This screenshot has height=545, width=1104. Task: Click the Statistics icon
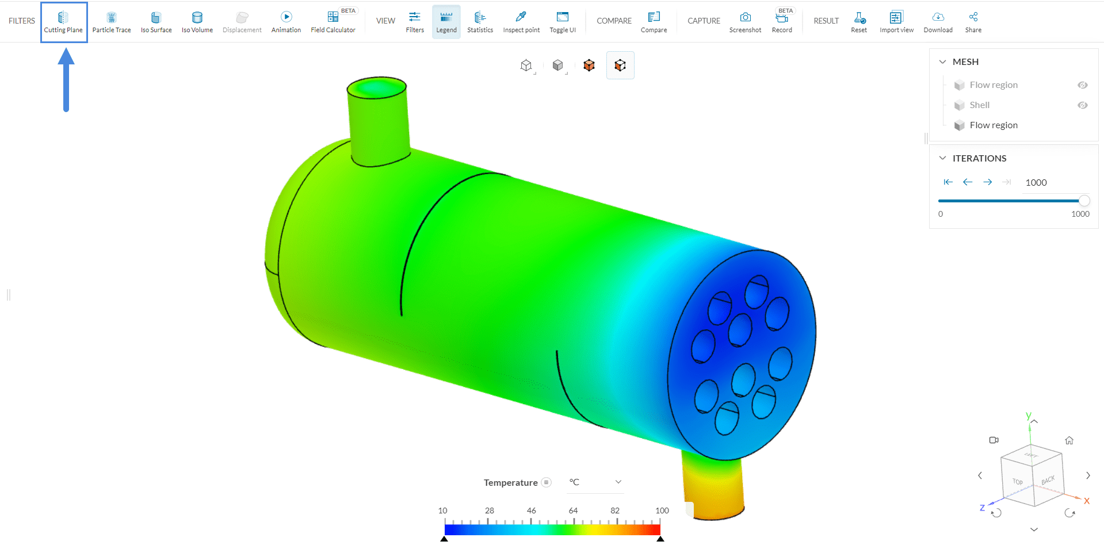click(480, 22)
